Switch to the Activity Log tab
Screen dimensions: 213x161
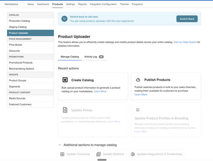click(x=91, y=57)
